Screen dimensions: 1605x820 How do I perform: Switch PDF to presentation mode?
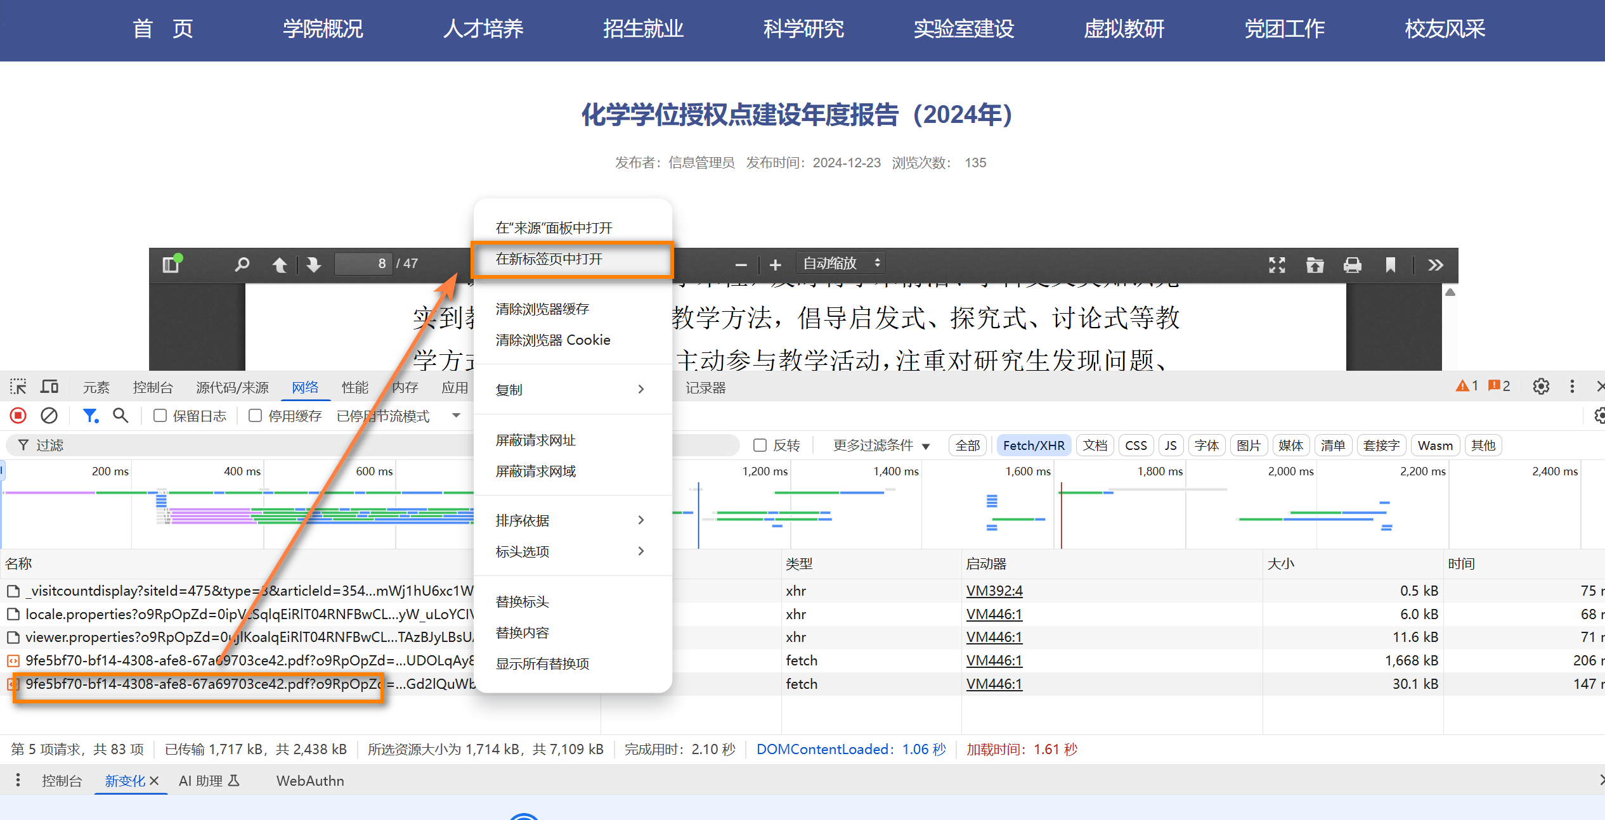1277,265
